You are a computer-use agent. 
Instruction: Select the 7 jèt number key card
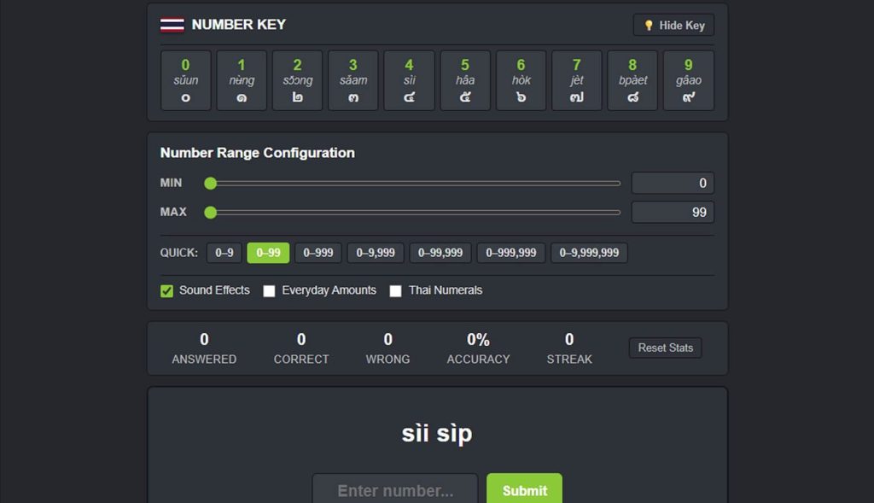[577, 80]
